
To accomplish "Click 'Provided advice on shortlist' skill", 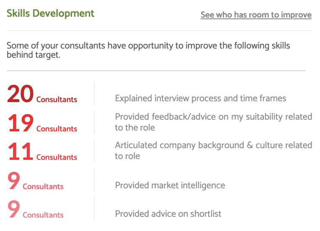I will [x=168, y=214].
